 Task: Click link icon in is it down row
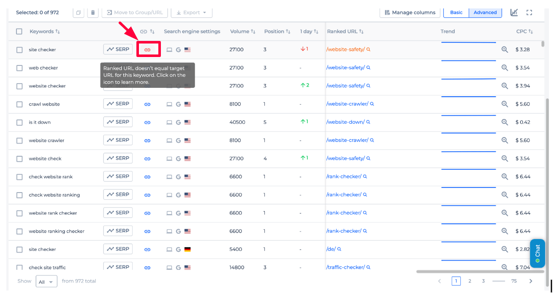click(147, 122)
